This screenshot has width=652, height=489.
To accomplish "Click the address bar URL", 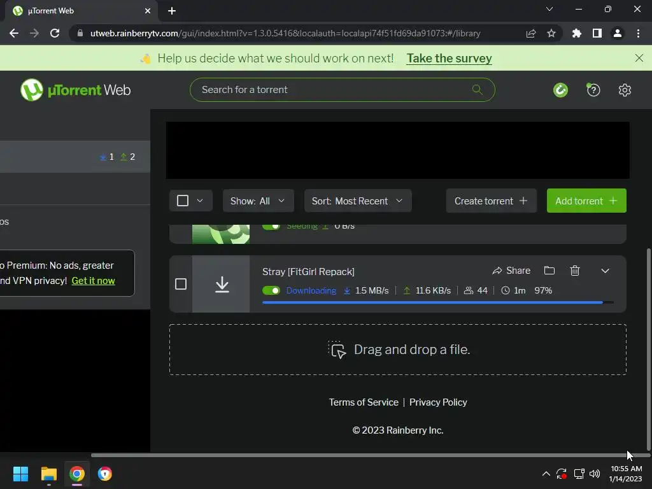I will [285, 33].
